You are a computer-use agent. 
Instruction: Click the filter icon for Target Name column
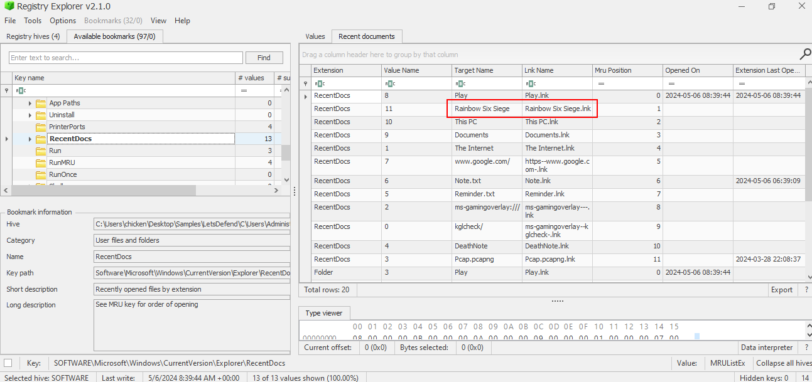click(460, 83)
